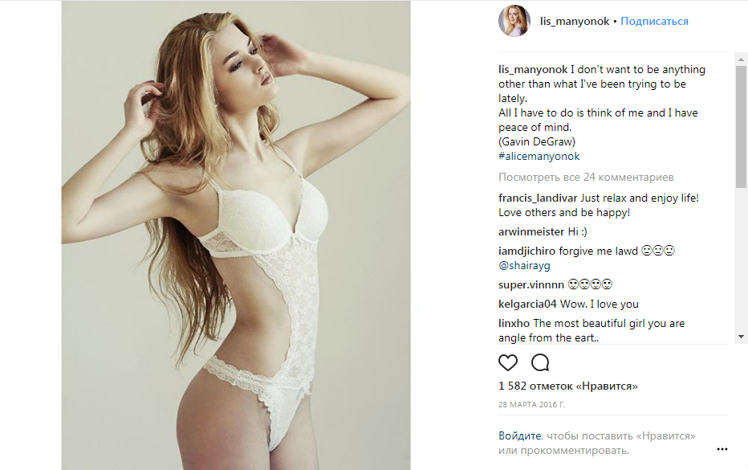Open the three-dots more options menu
Screen dimensions: 748x470
[x=722, y=449]
